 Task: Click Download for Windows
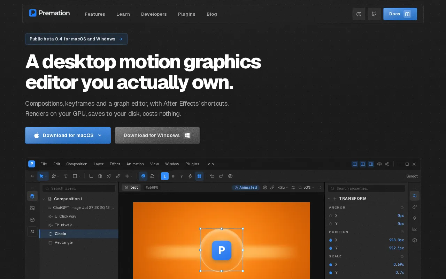[157, 135]
